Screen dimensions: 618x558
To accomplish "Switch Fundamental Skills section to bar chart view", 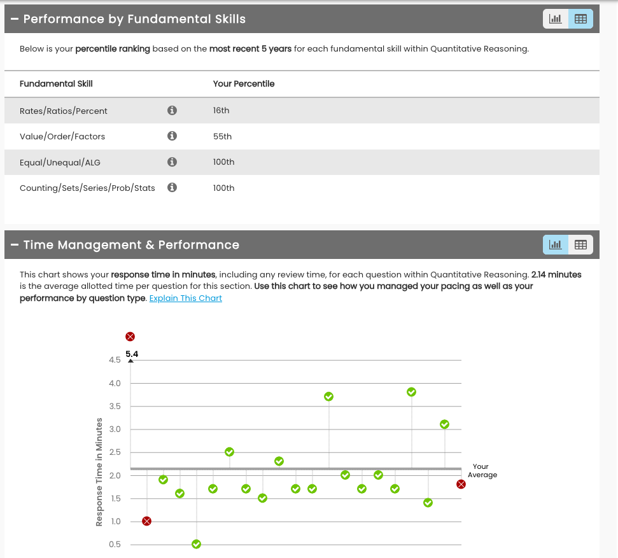I will 555,19.
